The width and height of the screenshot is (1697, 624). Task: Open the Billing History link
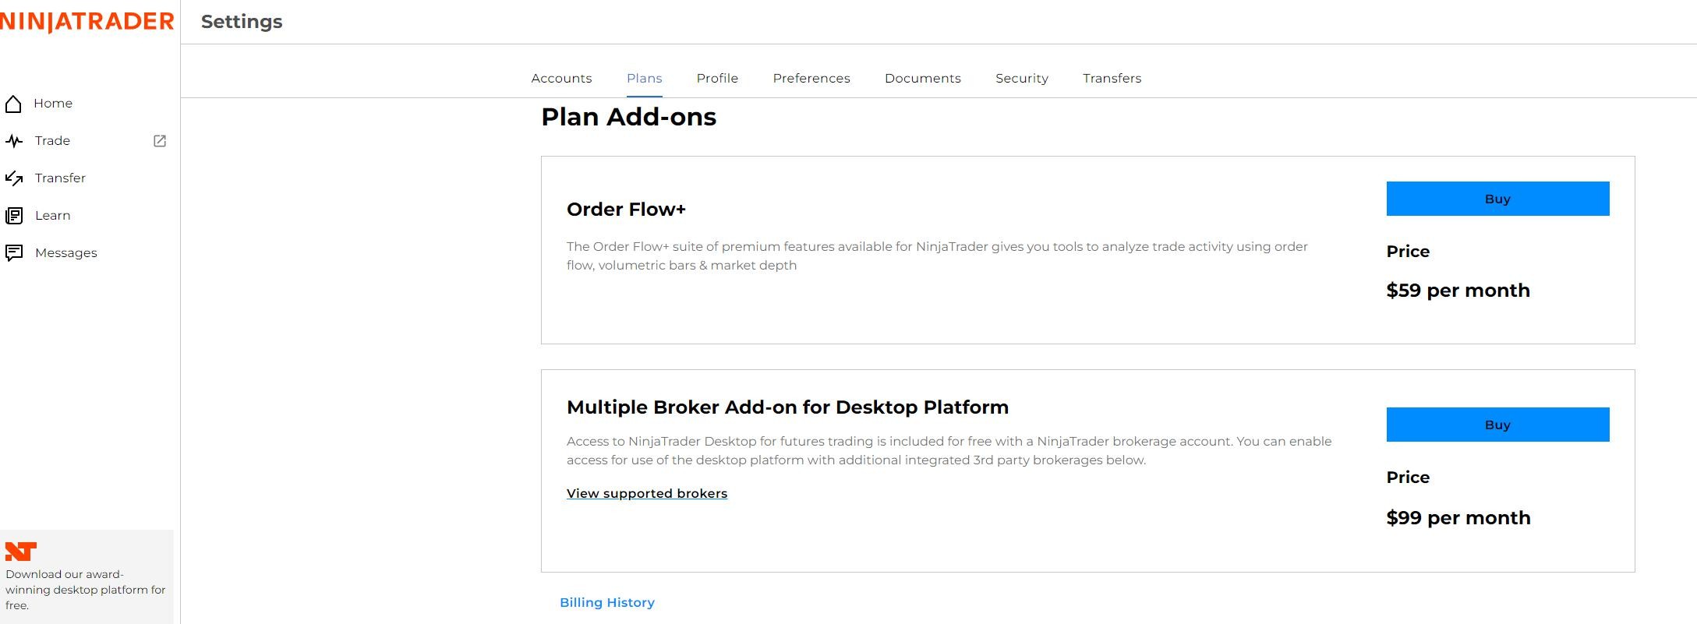click(x=607, y=603)
